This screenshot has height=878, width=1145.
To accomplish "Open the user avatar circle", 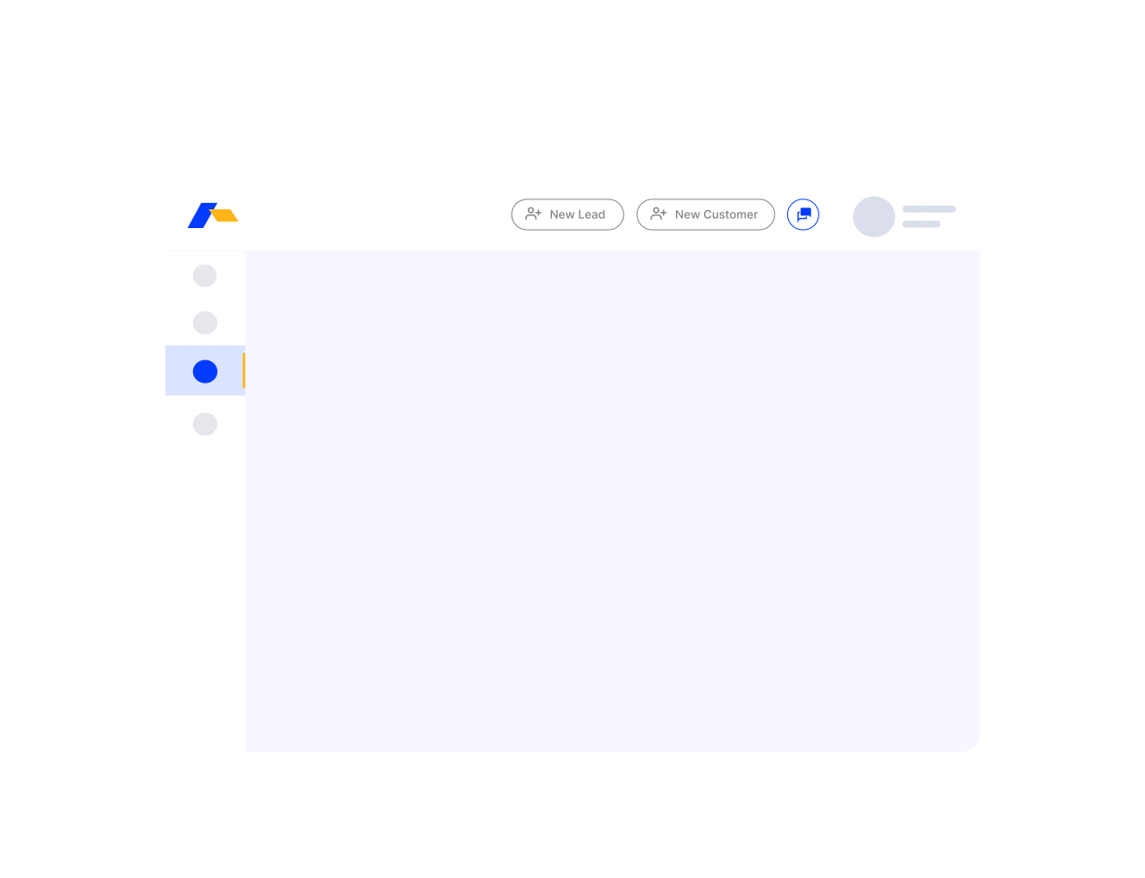I will click(x=874, y=216).
